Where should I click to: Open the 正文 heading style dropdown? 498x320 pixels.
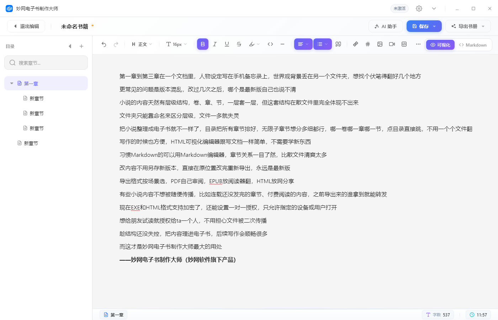pos(142,44)
